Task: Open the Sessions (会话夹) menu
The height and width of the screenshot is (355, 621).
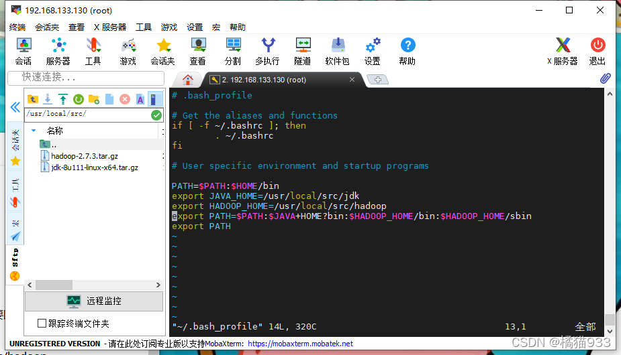Action: point(47,27)
